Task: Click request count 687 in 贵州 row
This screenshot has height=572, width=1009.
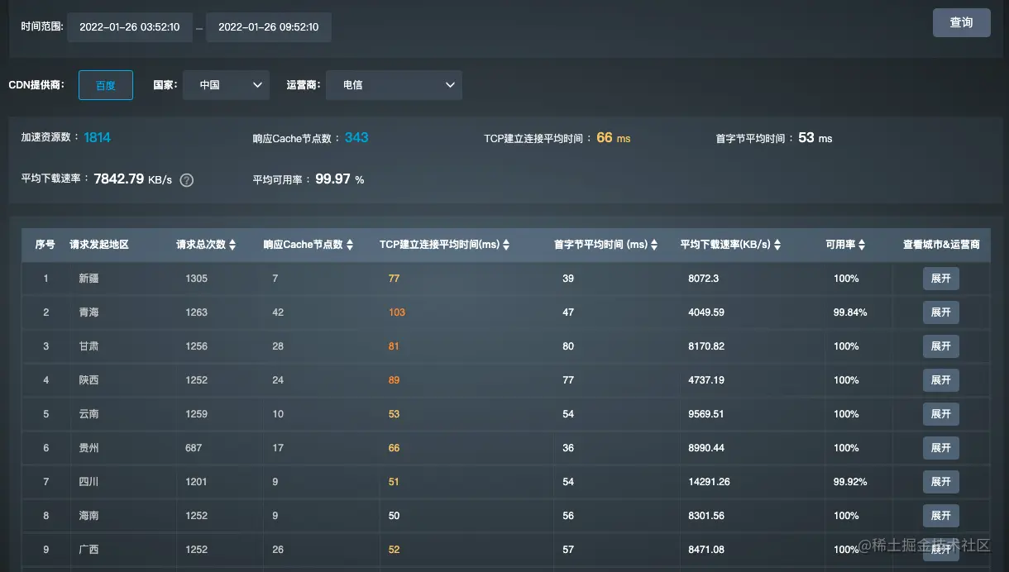Action: (194, 448)
